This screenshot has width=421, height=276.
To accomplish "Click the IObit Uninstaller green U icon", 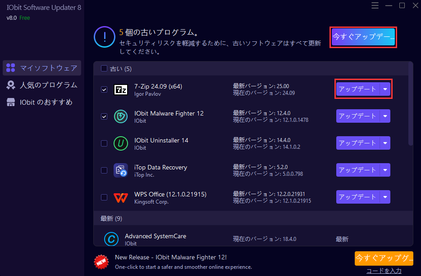I will (x=121, y=143).
